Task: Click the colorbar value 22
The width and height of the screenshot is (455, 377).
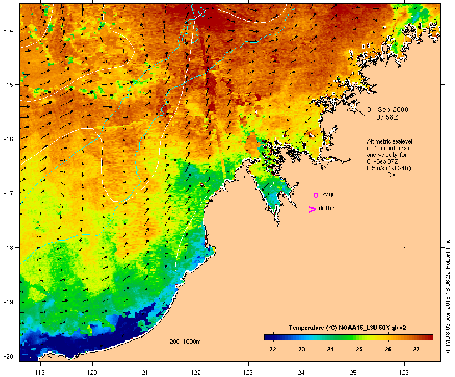Action: click(272, 349)
